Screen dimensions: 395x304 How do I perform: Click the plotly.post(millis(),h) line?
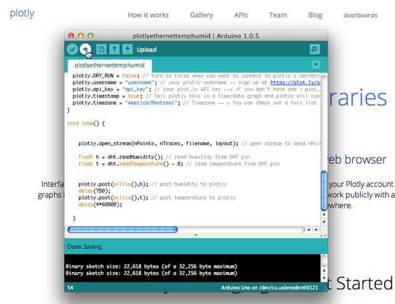coord(153,184)
